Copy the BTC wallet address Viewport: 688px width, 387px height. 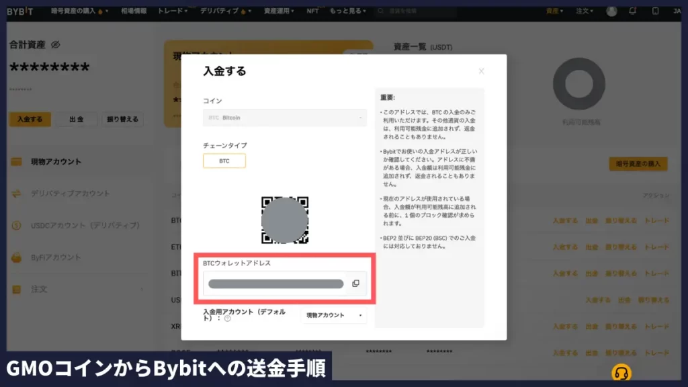pos(355,284)
